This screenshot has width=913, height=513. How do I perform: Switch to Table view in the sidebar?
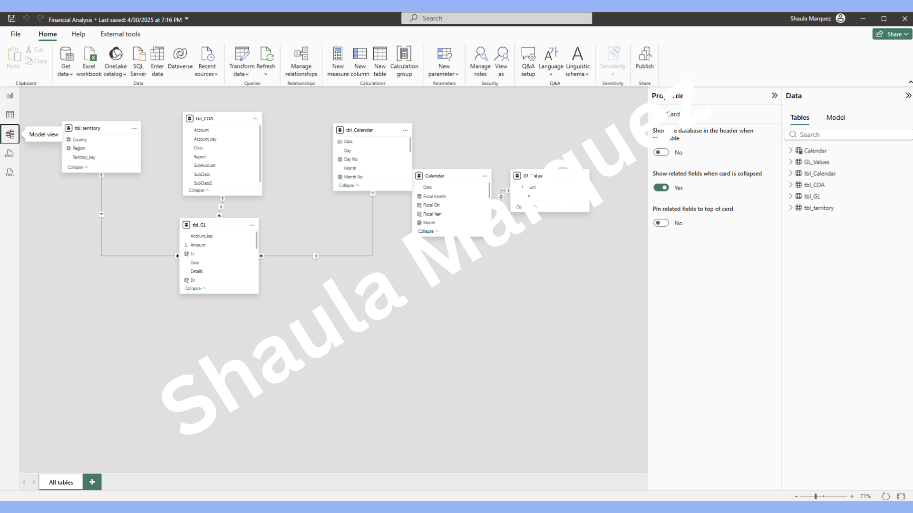(x=10, y=115)
